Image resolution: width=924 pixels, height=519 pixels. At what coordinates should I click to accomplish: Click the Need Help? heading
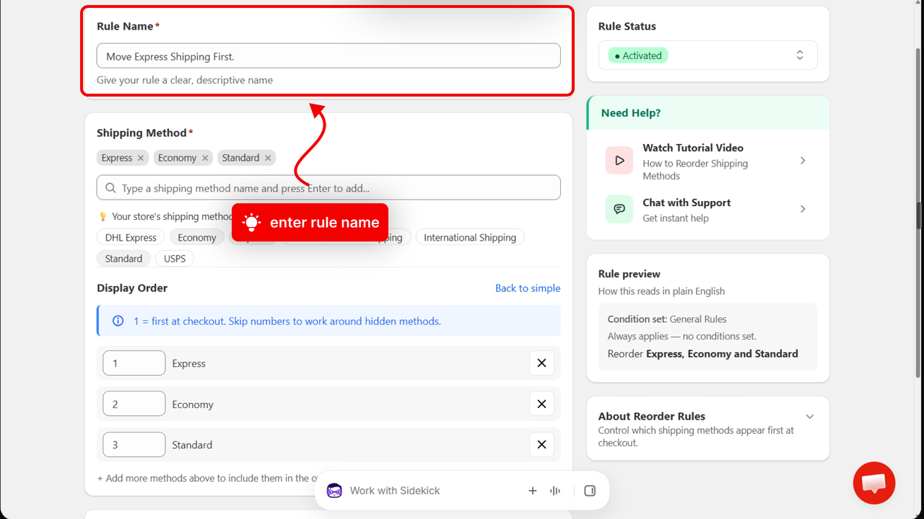pos(631,113)
